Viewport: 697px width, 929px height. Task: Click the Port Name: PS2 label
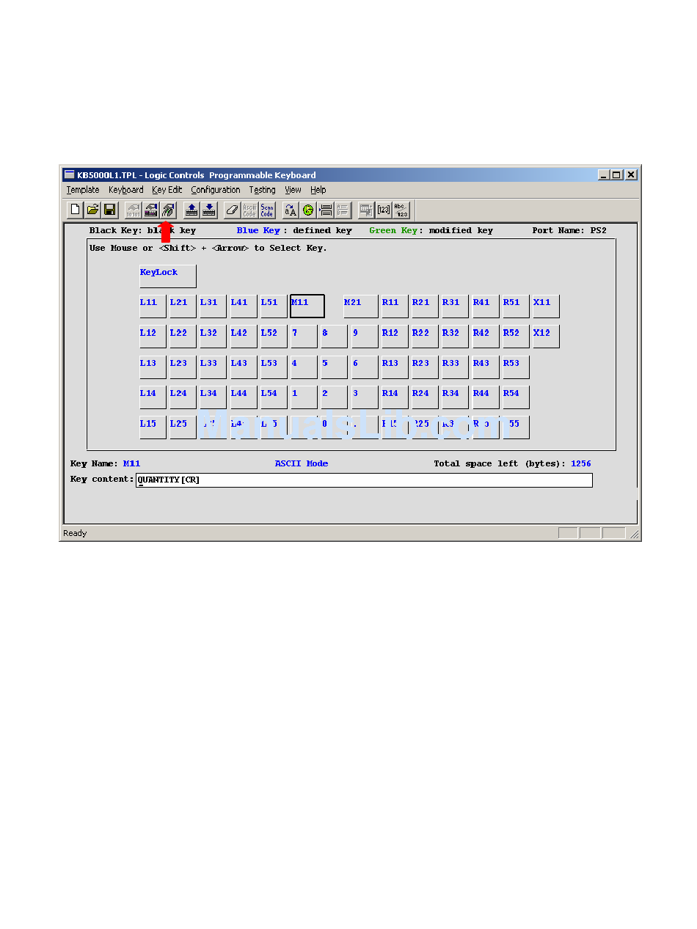[x=569, y=231]
